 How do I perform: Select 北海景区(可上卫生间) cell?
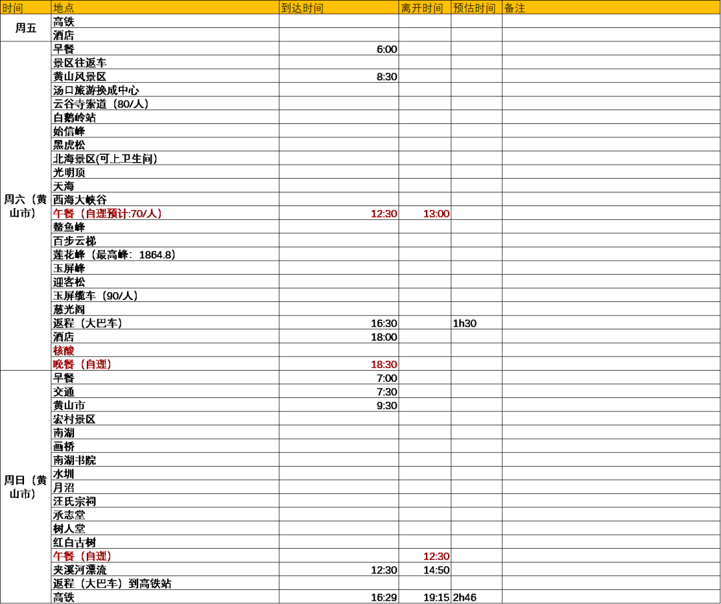coord(165,159)
